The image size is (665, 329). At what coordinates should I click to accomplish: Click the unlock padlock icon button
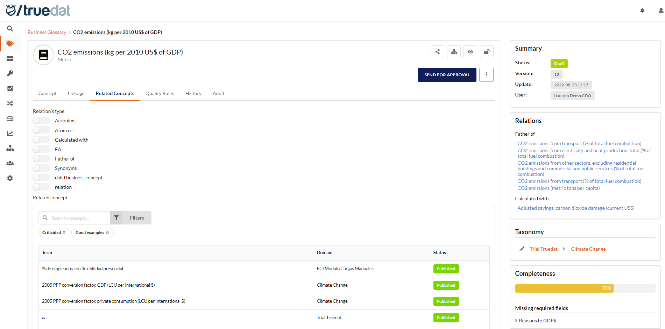coord(486,52)
